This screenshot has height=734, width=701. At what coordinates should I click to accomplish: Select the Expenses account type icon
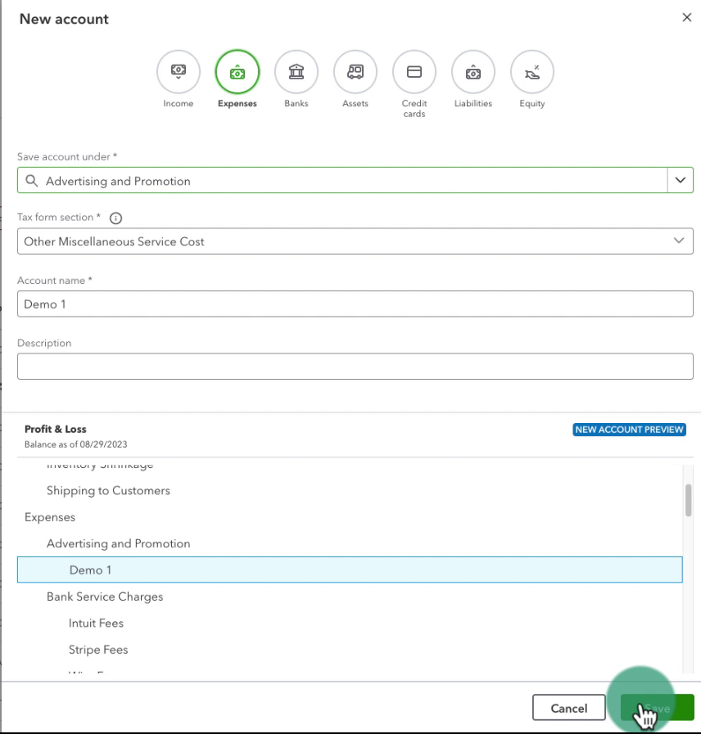pos(237,72)
